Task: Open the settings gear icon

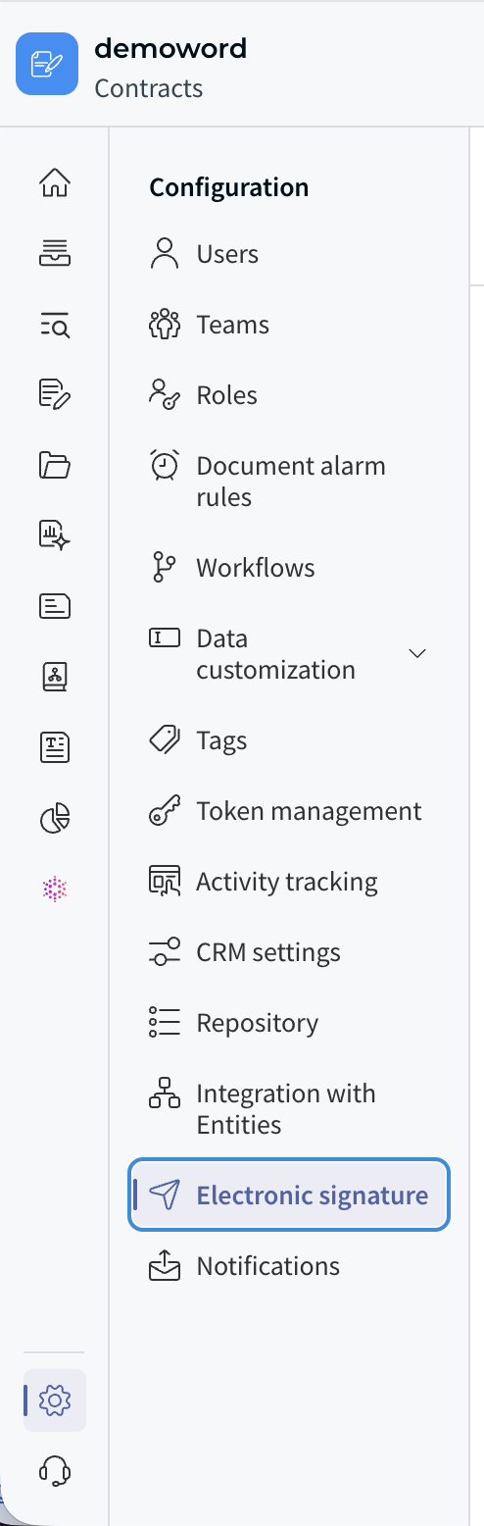Action: click(55, 1400)
